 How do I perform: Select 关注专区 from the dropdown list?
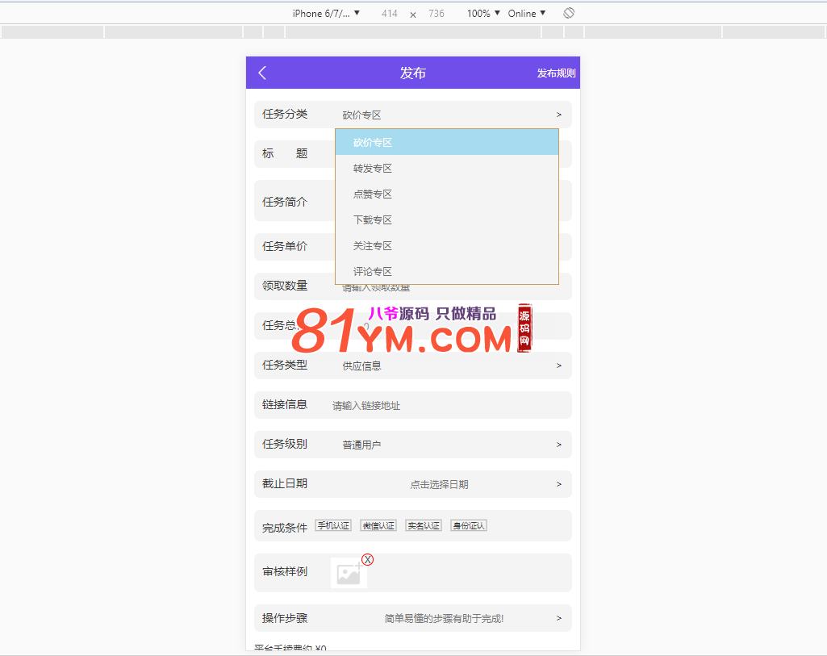[x=447, y=246]
